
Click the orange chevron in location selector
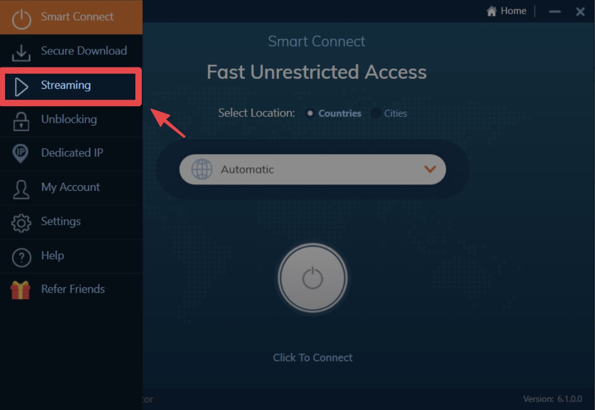pyautogui.click(x=430, y=169)
